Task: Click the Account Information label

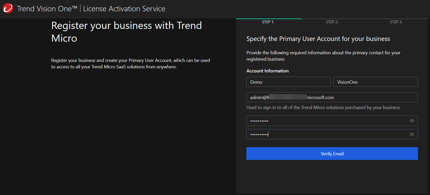Action: (x=267, y=71)
